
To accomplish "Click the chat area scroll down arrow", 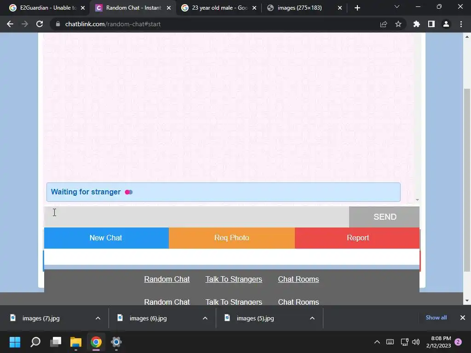I will 417,200.
